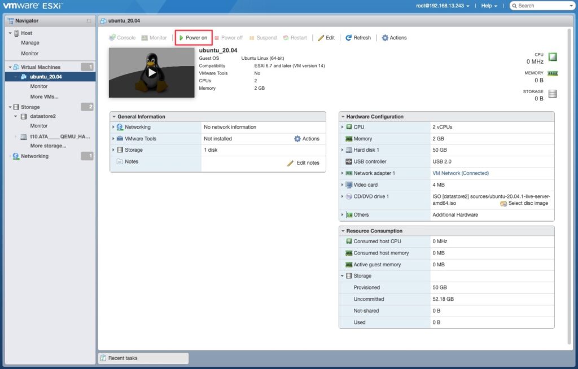The width and height of the screenshot is (578, 369).
Task: Open the Help menu
Action: click(x=489, y=6)
